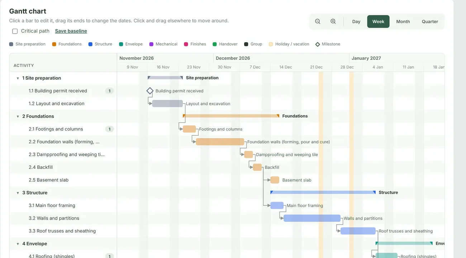
Task: Click the Foundation walls task bar
Action: (x=220, y=142)
